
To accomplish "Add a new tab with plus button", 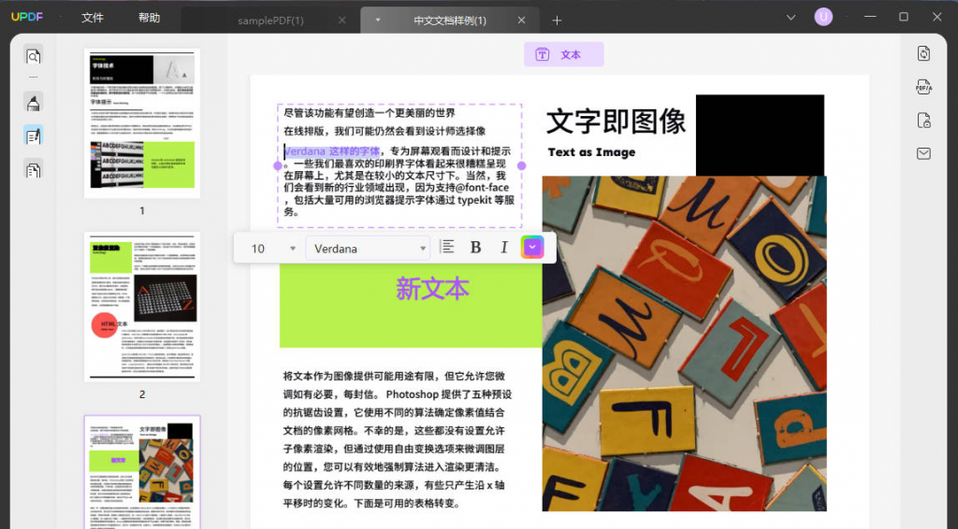I will pos(557,20).
